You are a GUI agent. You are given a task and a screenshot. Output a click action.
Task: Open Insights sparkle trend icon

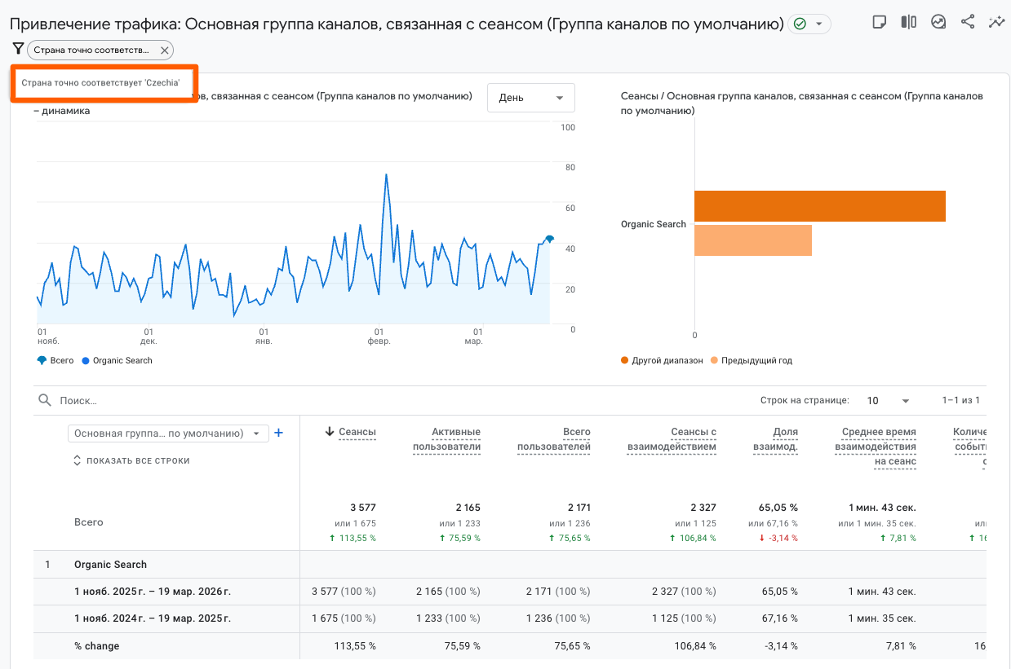(996, 22)
